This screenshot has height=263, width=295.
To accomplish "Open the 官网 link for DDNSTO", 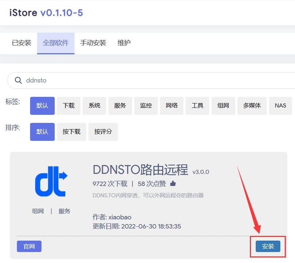I will [29, 246].
